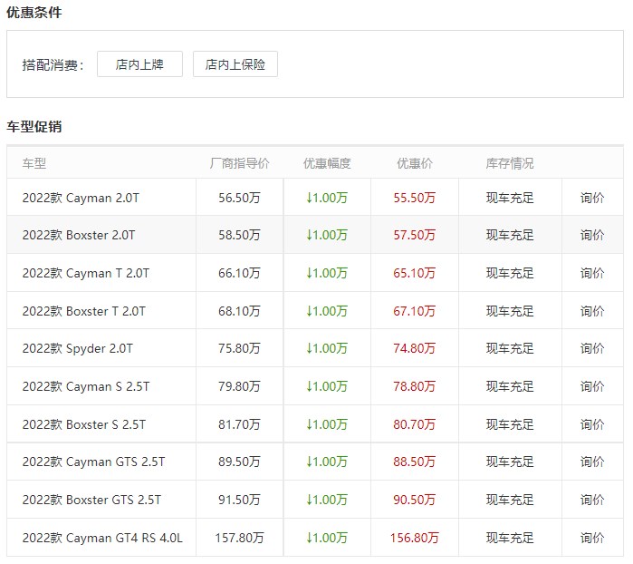Click the 89.50万 guide price
This screenshot has height=564, width=633.
tap(239, 462)
